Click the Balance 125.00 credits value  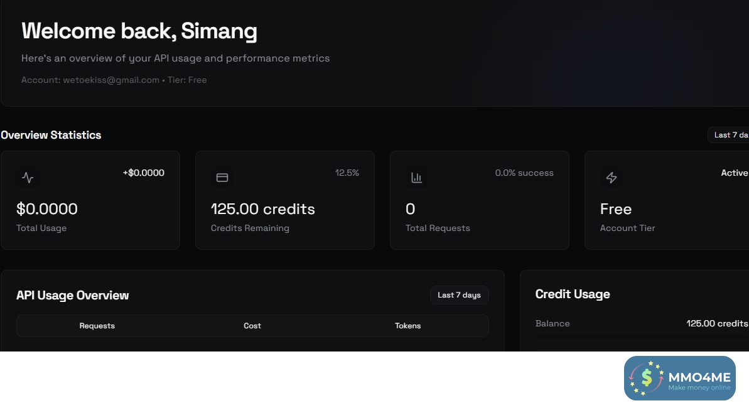pos(717,324)
